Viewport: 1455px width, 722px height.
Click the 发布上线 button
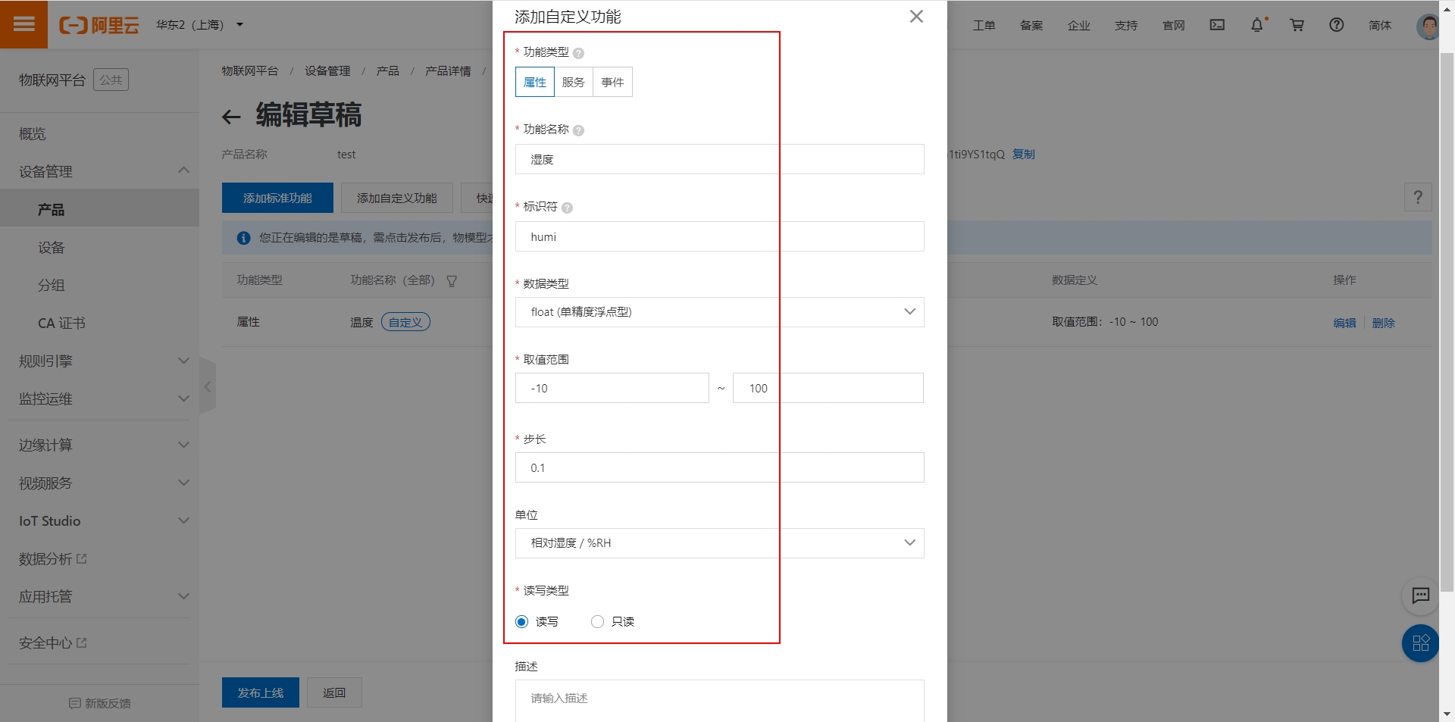click(260, 692)
